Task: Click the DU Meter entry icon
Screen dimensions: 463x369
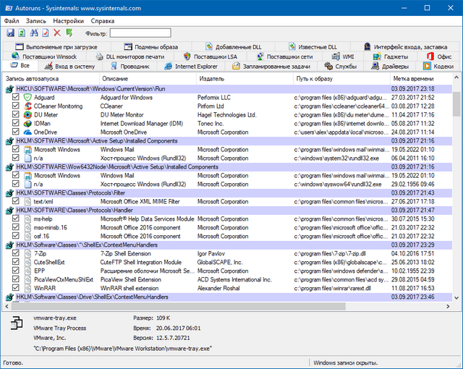Action: click(27, 114)
